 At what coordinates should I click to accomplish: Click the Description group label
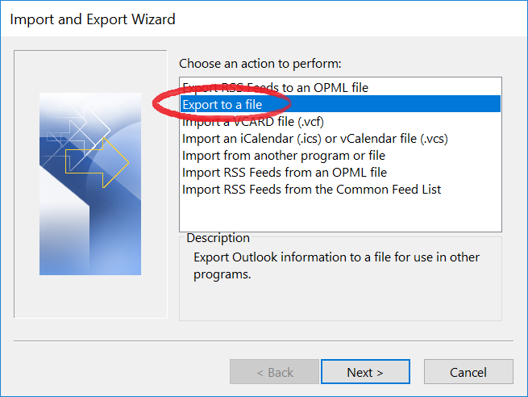click(218, 238)
